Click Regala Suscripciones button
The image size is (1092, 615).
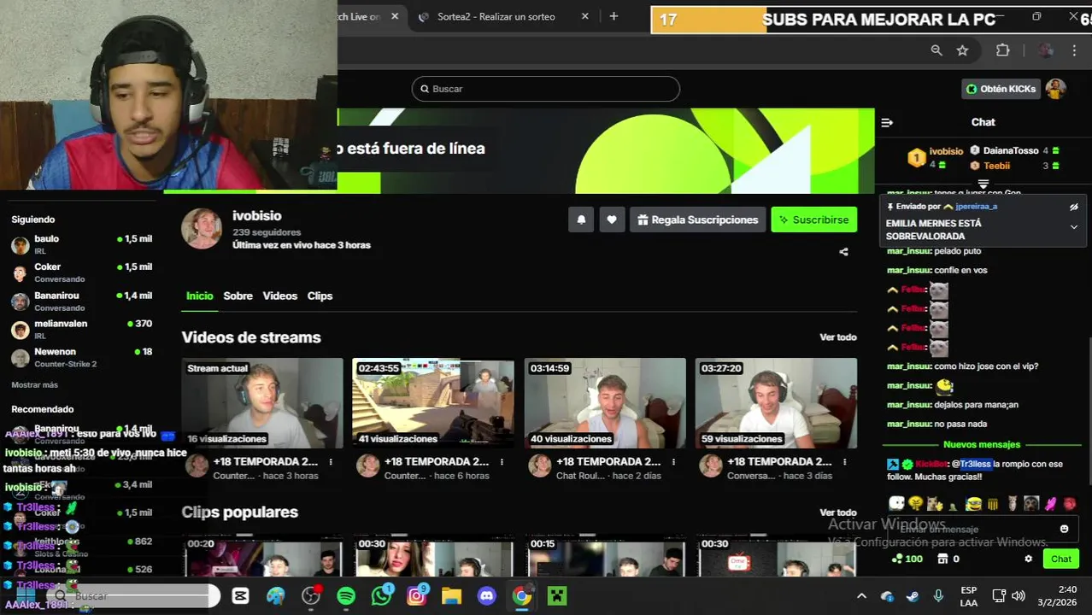point(698,220)
